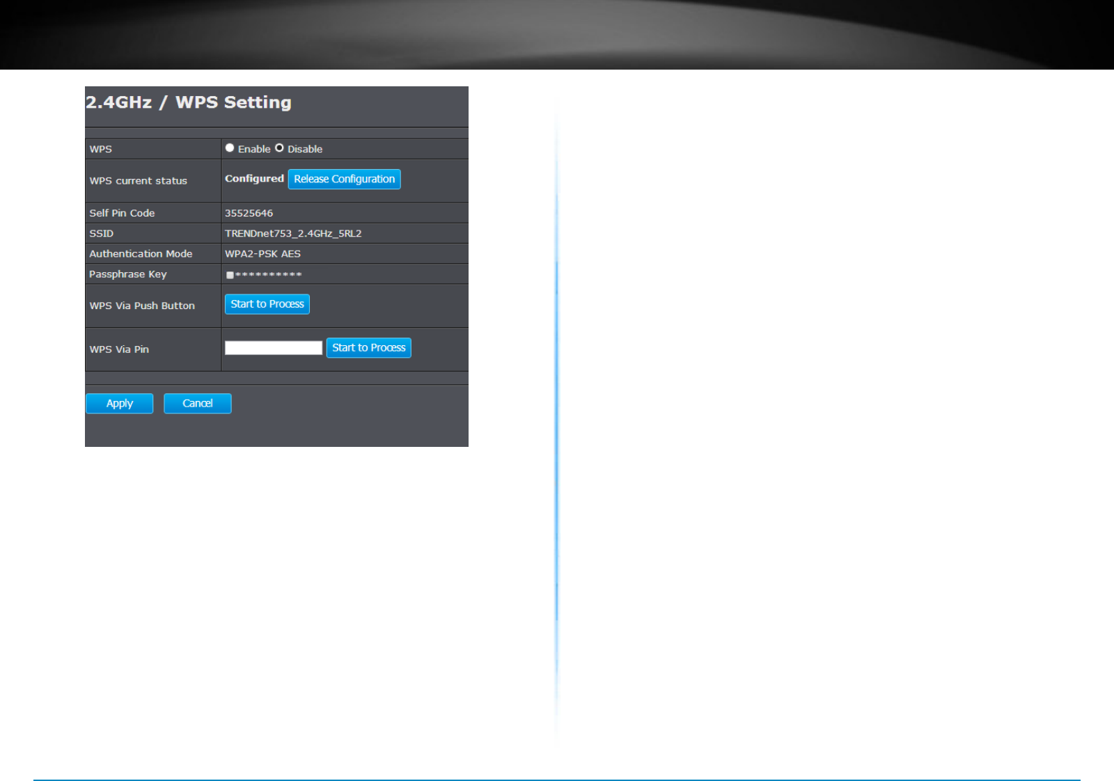The width and height of the screenshot is (1114, 781).
Task: Click the WPS current status label
Action: coord(139,181)
